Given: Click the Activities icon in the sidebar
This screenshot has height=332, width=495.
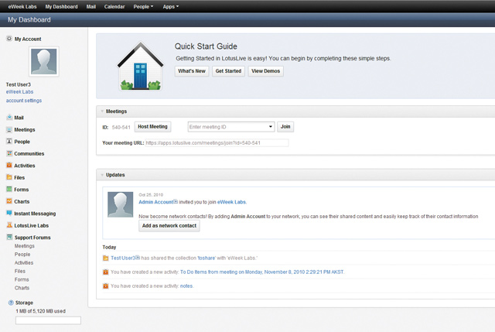Looking at the screenshot, I should (9, 165).
